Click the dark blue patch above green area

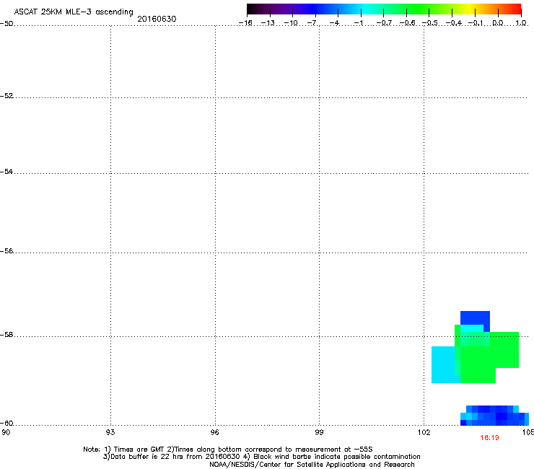(x=475, y=317)
